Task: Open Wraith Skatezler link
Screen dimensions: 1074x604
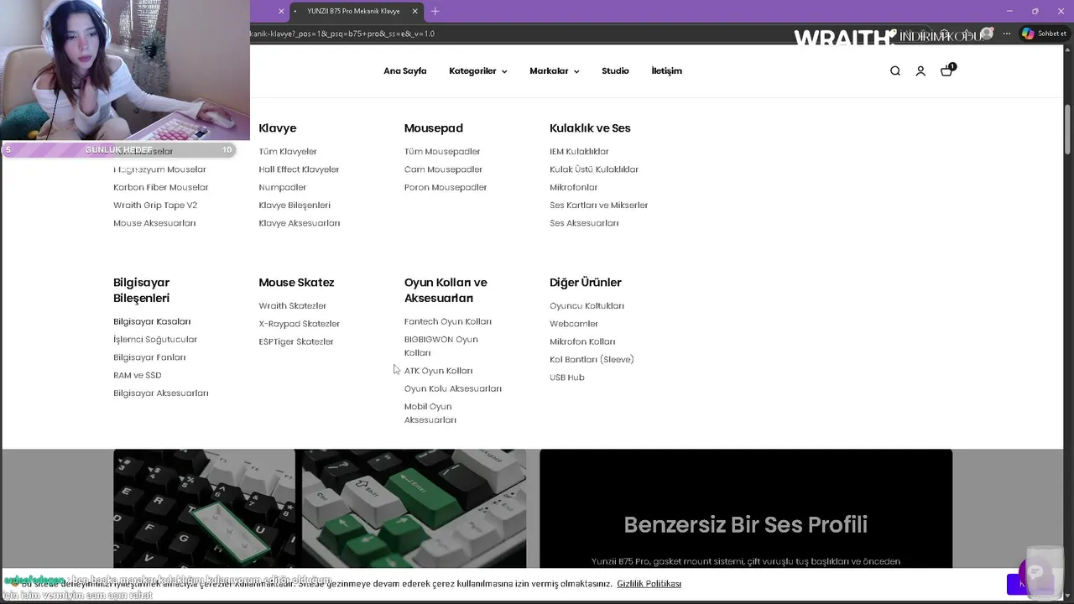Action: pos(293,306)
